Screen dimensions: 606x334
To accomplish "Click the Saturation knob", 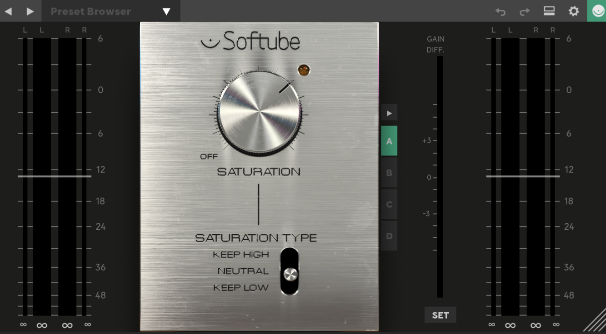I will [x=260, y=112].
